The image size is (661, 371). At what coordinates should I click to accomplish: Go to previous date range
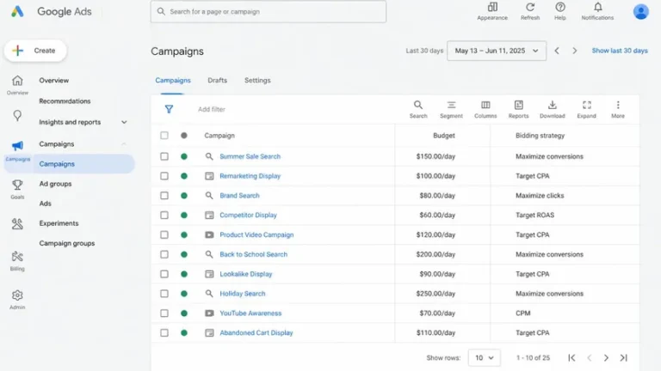click(557, 51)
